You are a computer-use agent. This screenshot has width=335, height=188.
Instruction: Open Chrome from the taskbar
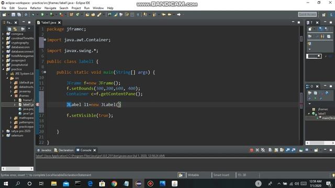[114, 183]
